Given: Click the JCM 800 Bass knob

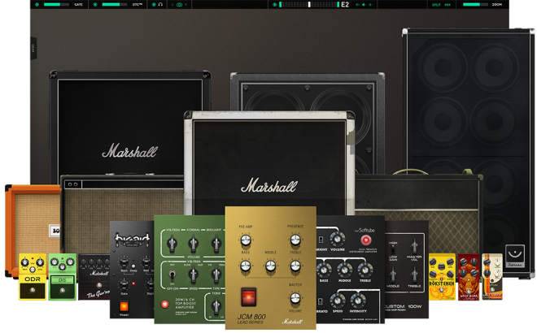Looking at the screenshot, I should pyautogui.click(x=246, y=266).
